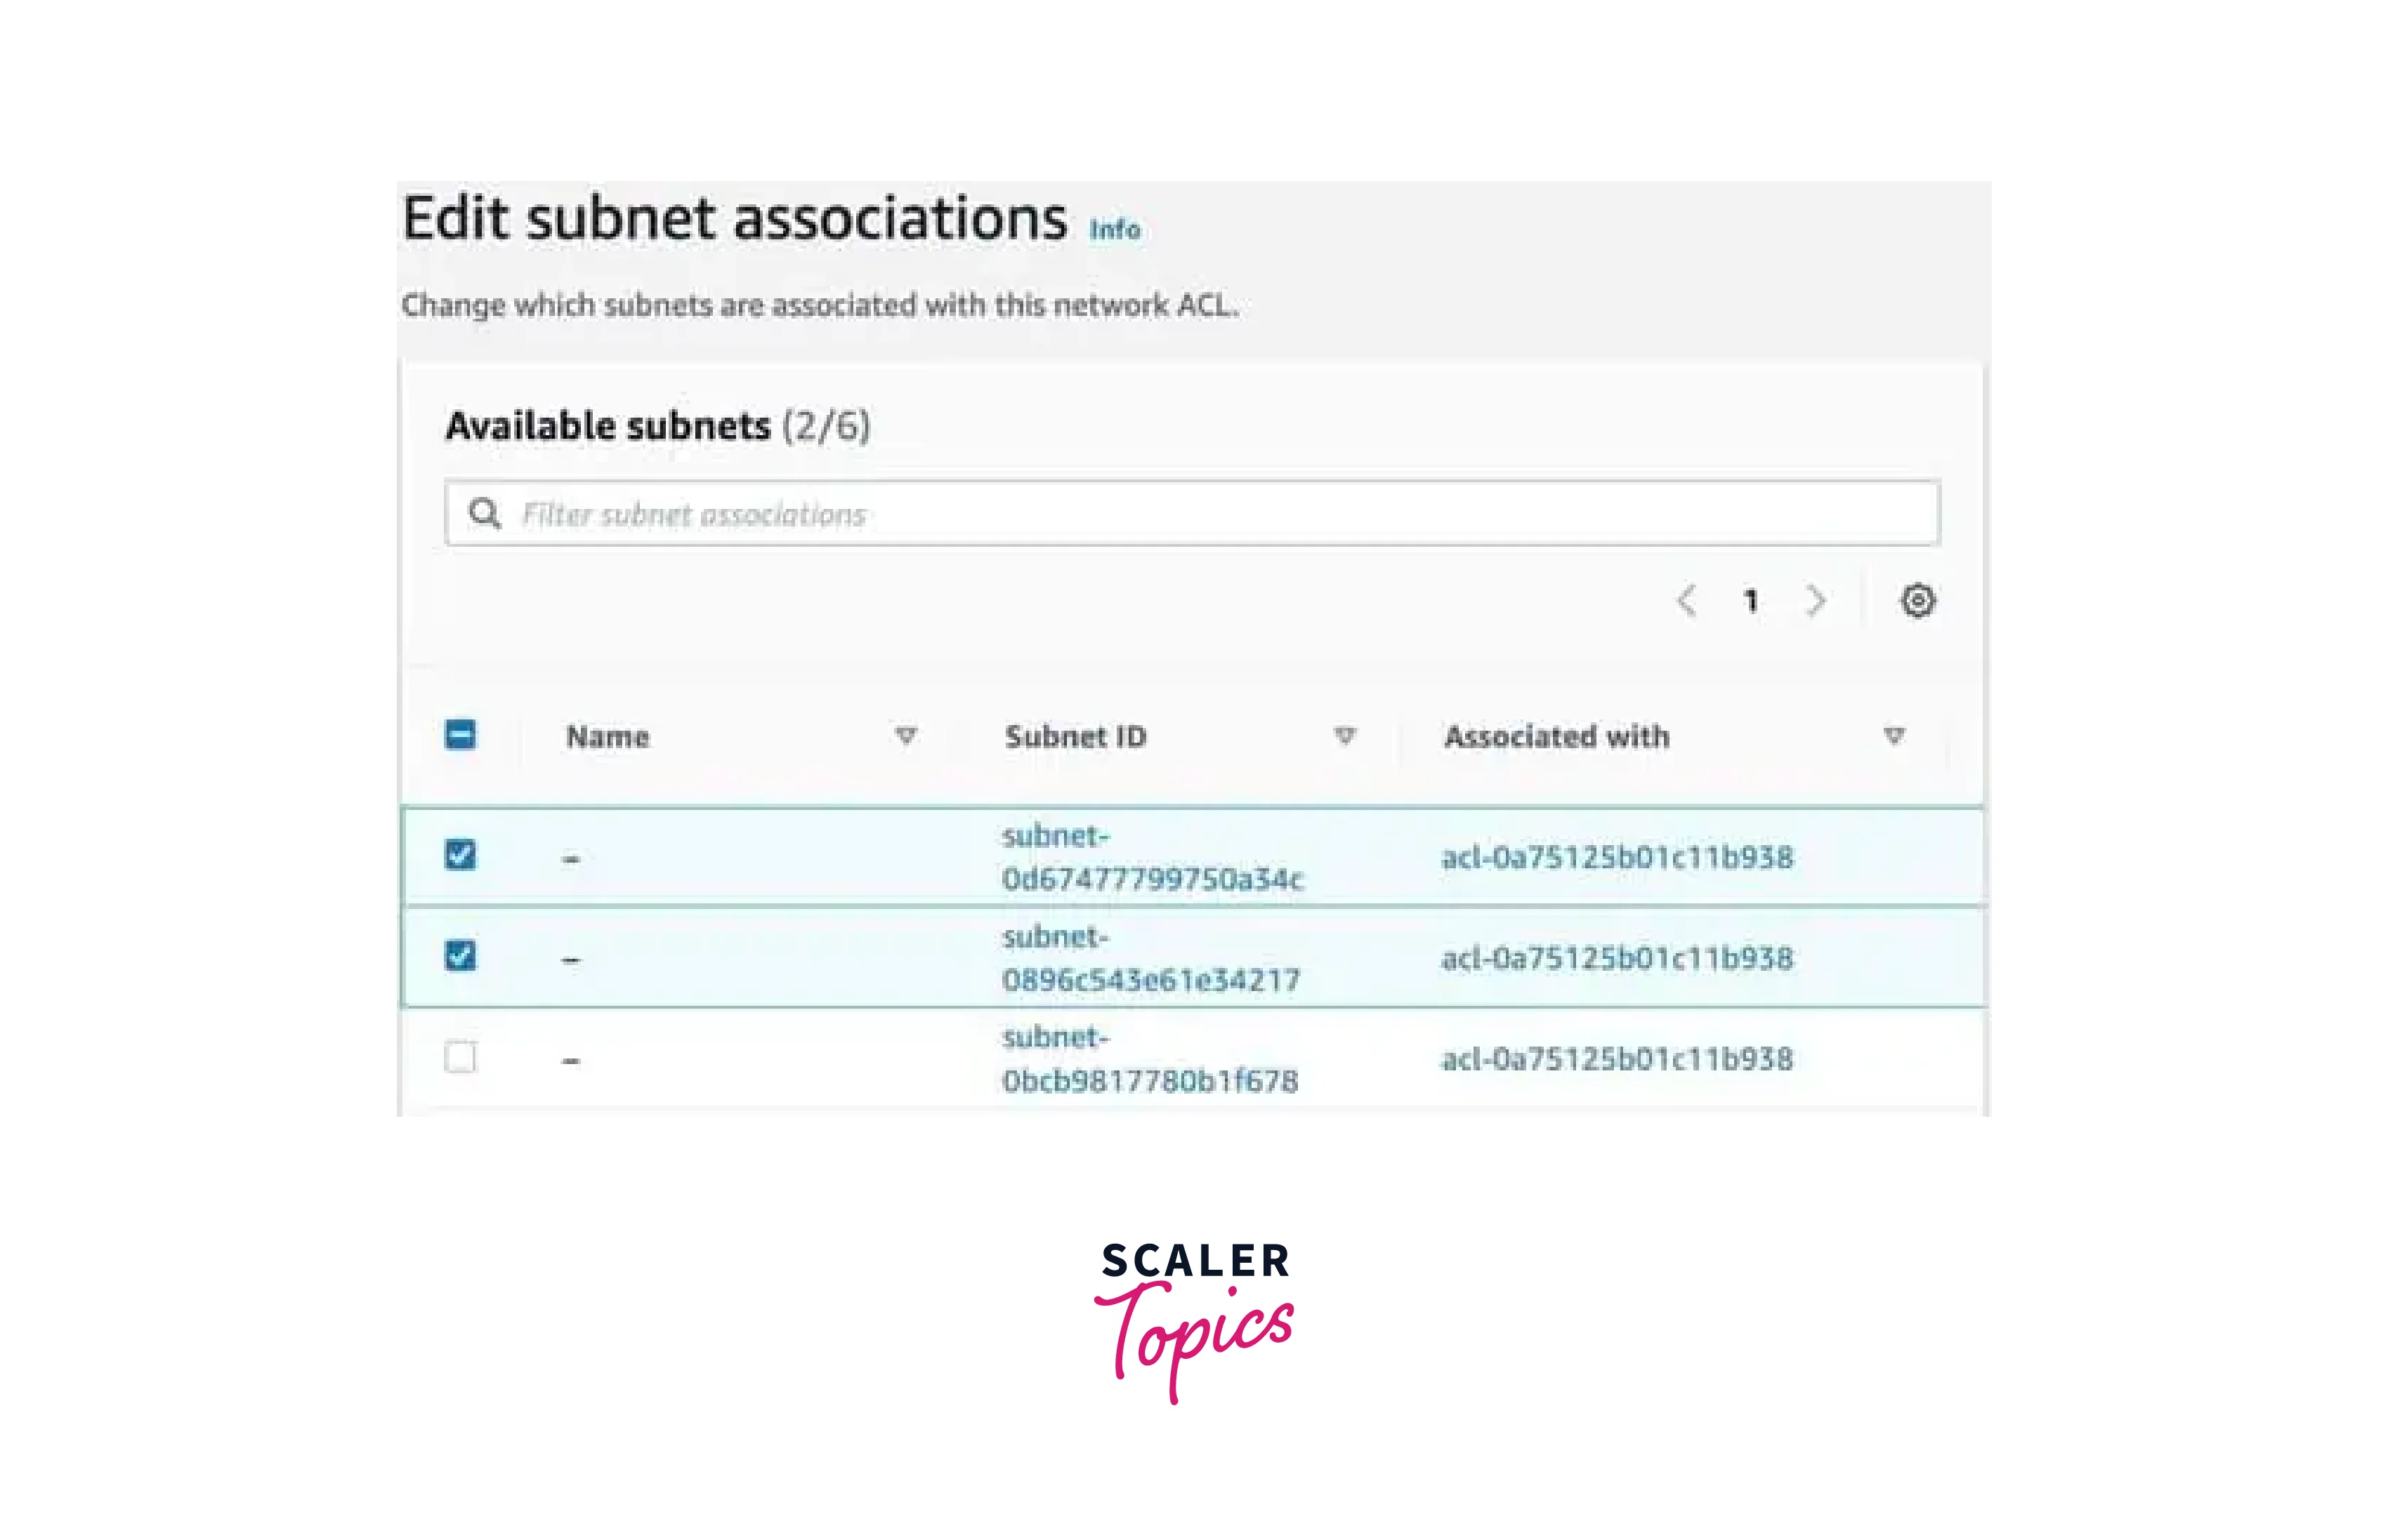Open table preferences gear icon

coord(1917,601)
